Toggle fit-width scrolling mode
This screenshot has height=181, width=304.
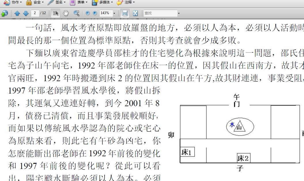tap(125, 13)
